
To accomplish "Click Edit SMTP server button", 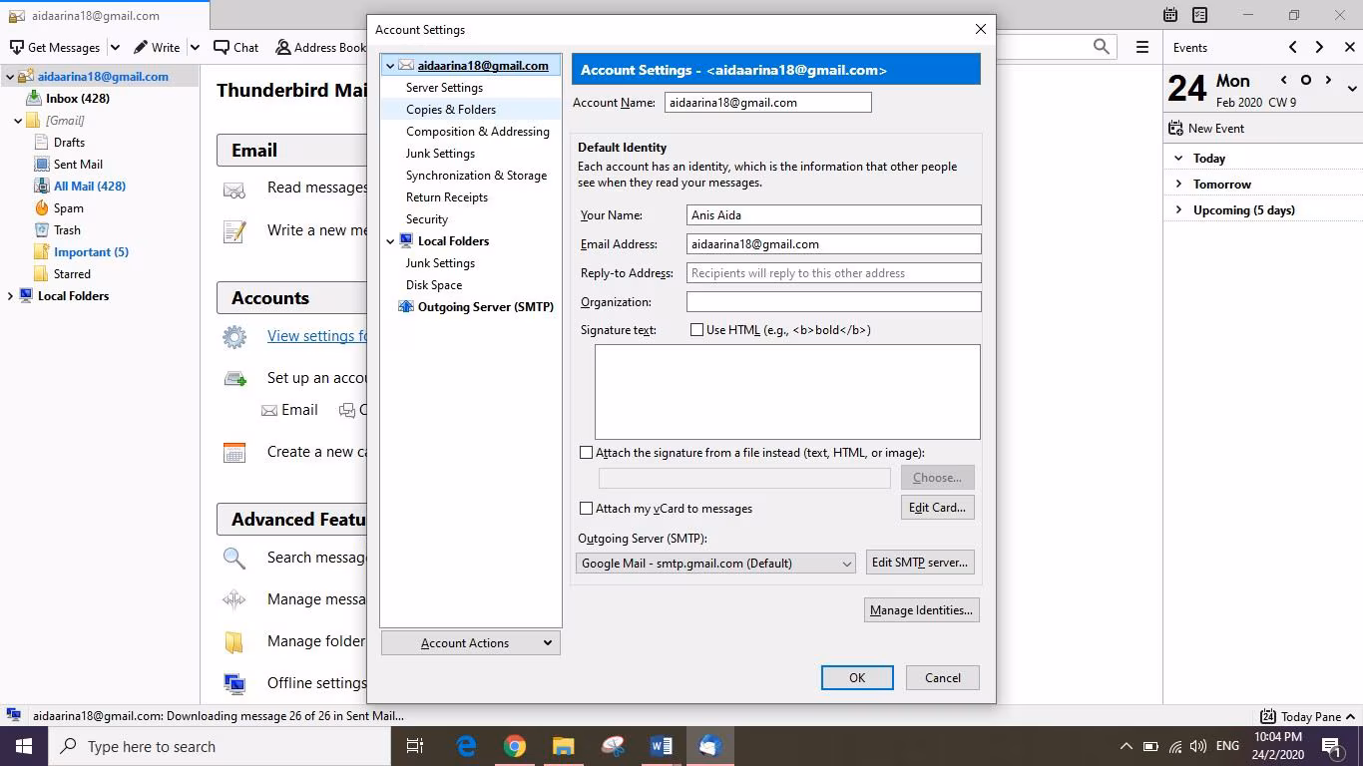I will [x=920, y=563].
